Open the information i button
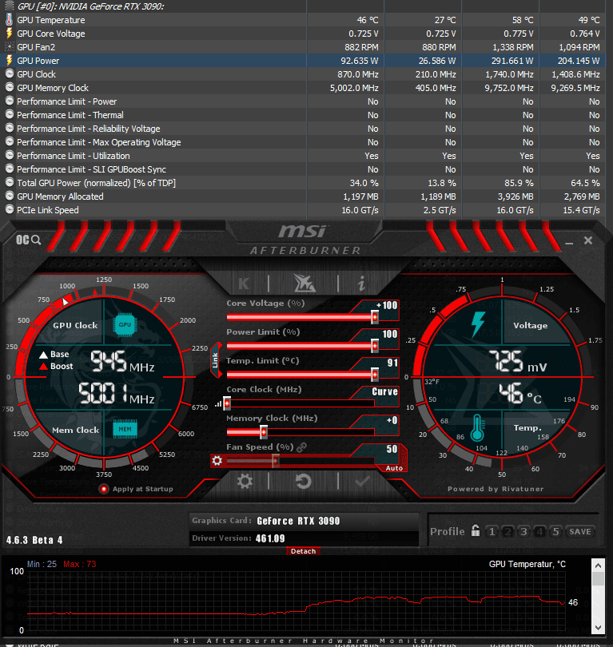This screenshot has height=647, width=613. [x=361, y=284]
